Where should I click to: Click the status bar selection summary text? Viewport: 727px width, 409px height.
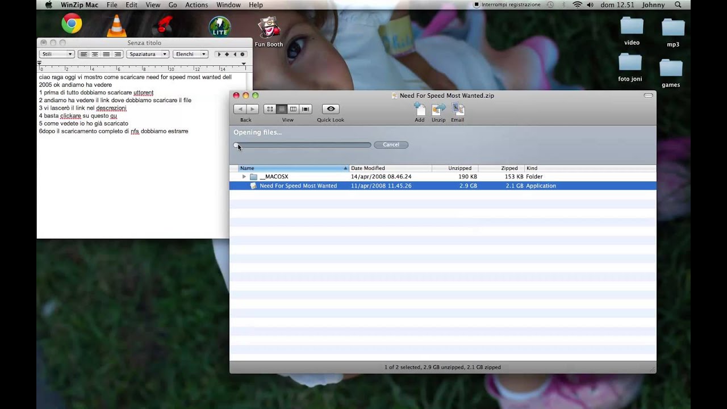pyautogui.click(x=442, y=368)
